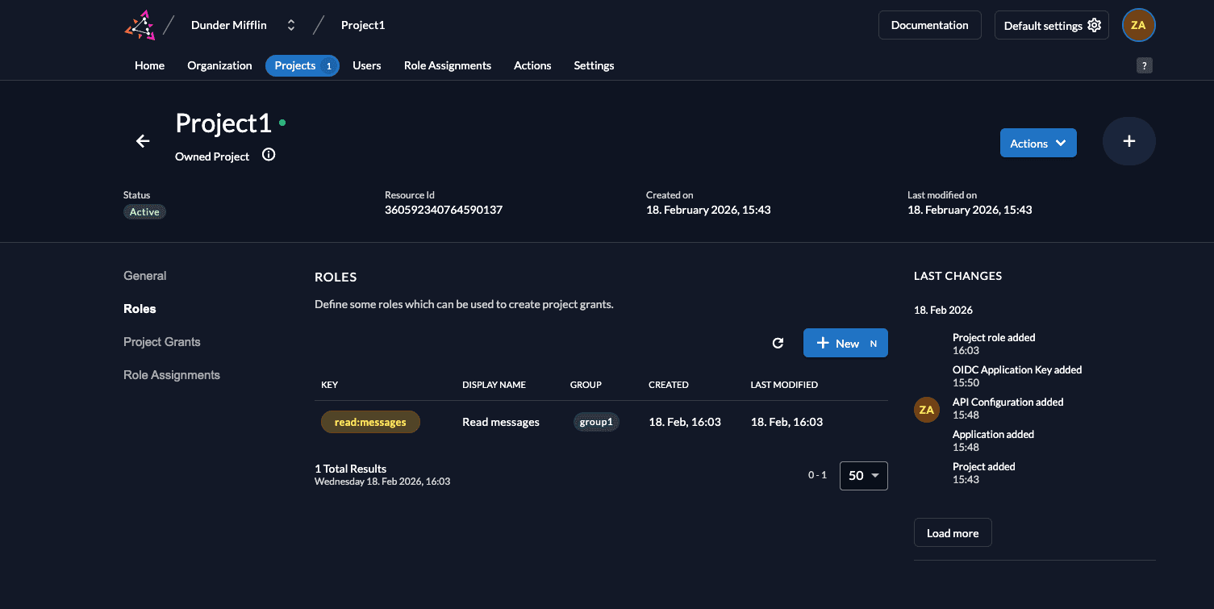This screenshot has height=609, width=1214.
Task: Open the Documentation link
Action: (x=929, y=25)
